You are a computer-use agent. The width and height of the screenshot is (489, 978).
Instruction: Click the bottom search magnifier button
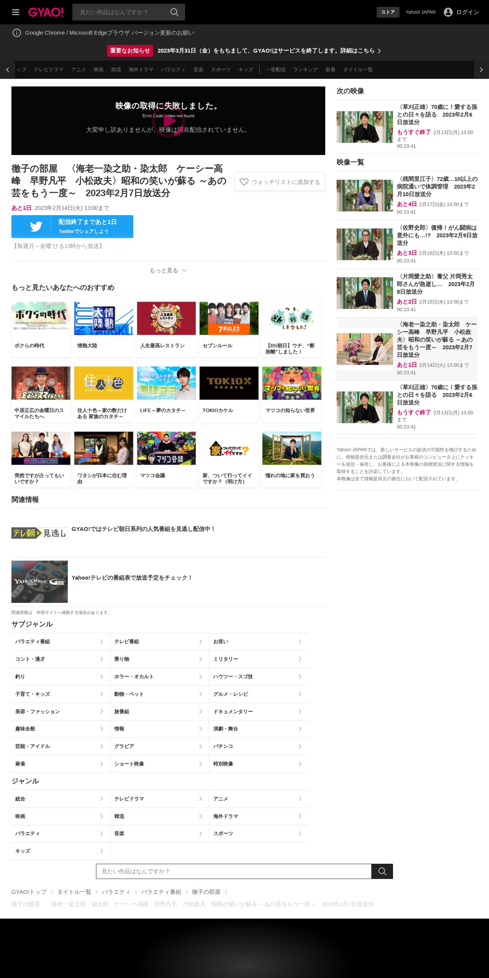[x=382, y=871]
